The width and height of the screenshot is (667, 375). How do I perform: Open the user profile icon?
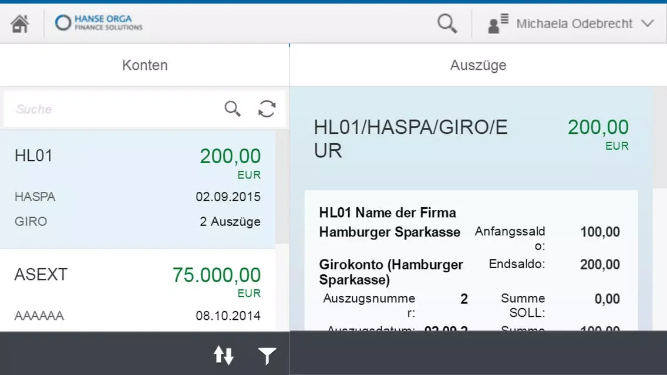click(498, 23)
